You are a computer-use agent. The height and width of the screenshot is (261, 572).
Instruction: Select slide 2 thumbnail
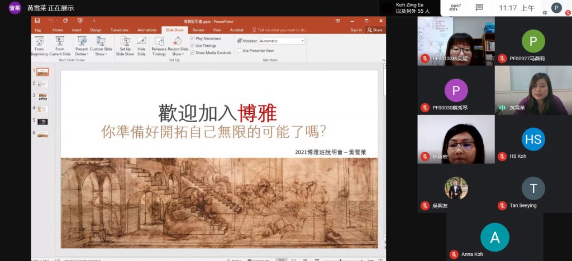pos(42,84)
